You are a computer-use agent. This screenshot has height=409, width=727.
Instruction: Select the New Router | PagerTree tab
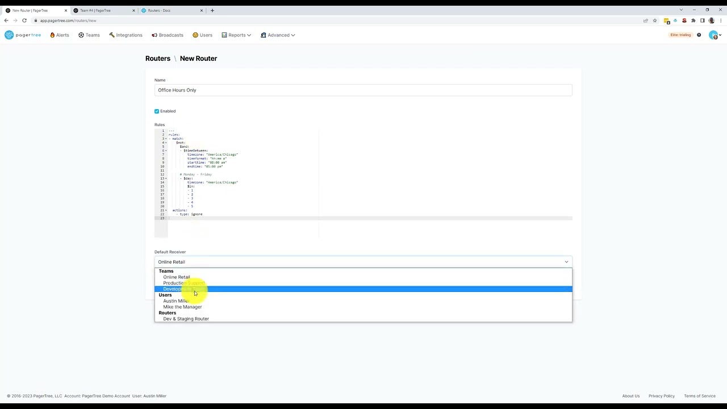click(x=35, y=10)
